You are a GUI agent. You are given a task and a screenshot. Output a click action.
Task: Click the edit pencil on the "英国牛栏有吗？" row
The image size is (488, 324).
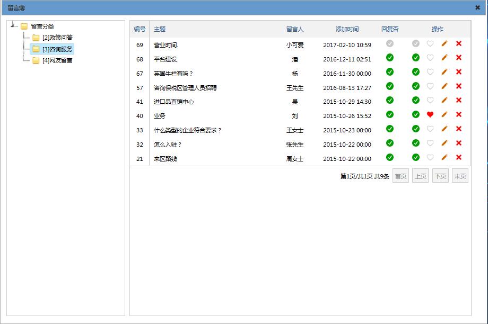pyautogui.click(x=445, y=72)
